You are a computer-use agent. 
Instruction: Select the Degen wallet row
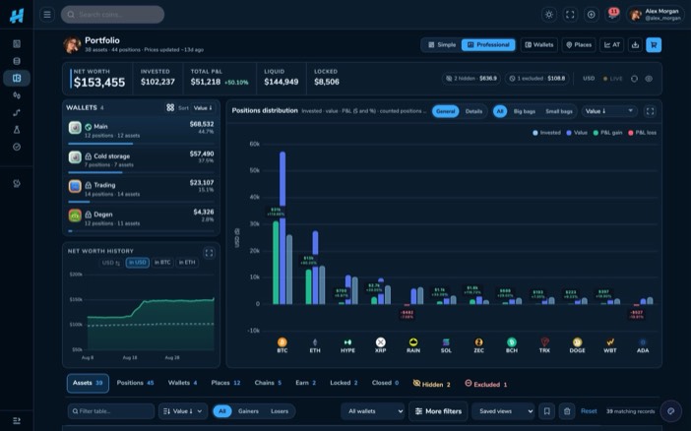141,218
